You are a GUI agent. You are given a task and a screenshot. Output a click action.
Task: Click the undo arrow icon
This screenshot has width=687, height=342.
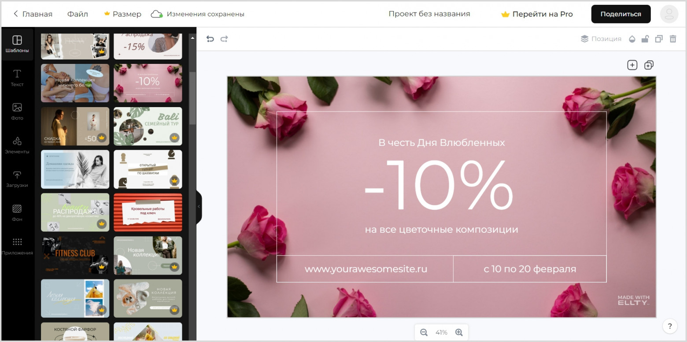pos(210,39)
